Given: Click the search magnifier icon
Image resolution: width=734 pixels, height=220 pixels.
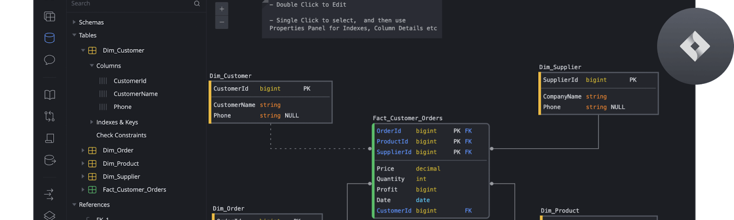Looking at the screenshot, I should click(x=197, y=4).
